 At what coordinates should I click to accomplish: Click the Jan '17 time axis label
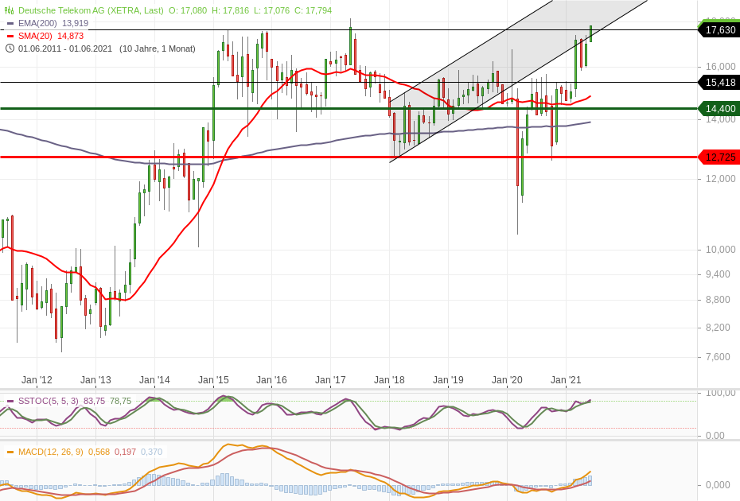coord(330,380)
